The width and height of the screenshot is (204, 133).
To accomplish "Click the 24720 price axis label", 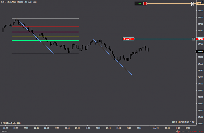I will pyautogui.click(x=200, y=44).
